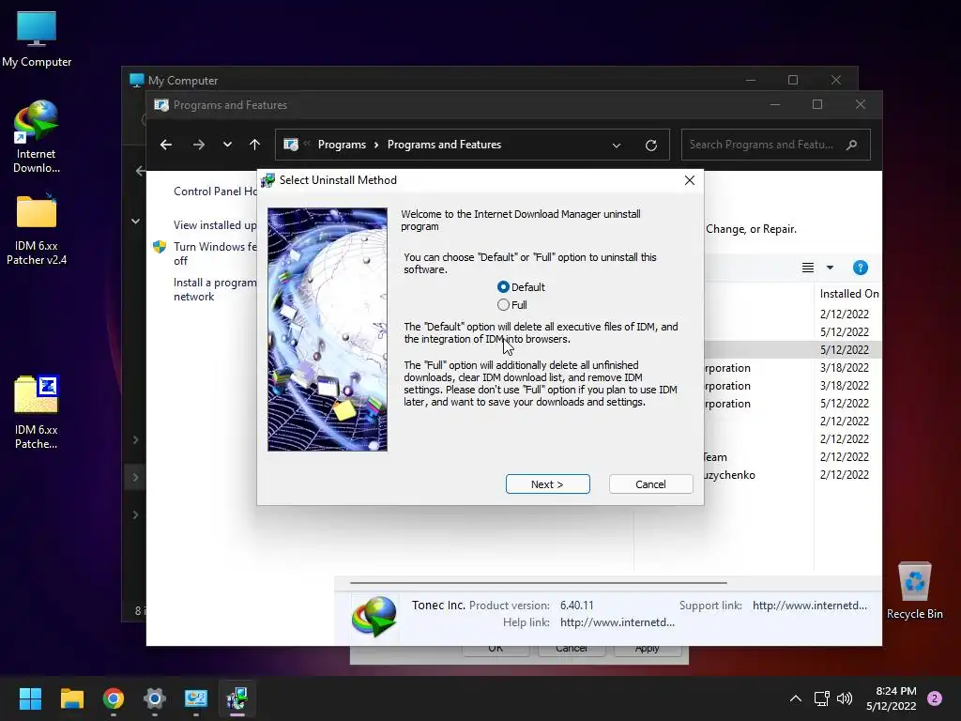Go up one folder level
This screenshot has width=961, height=721.
[x=255, y=145]
